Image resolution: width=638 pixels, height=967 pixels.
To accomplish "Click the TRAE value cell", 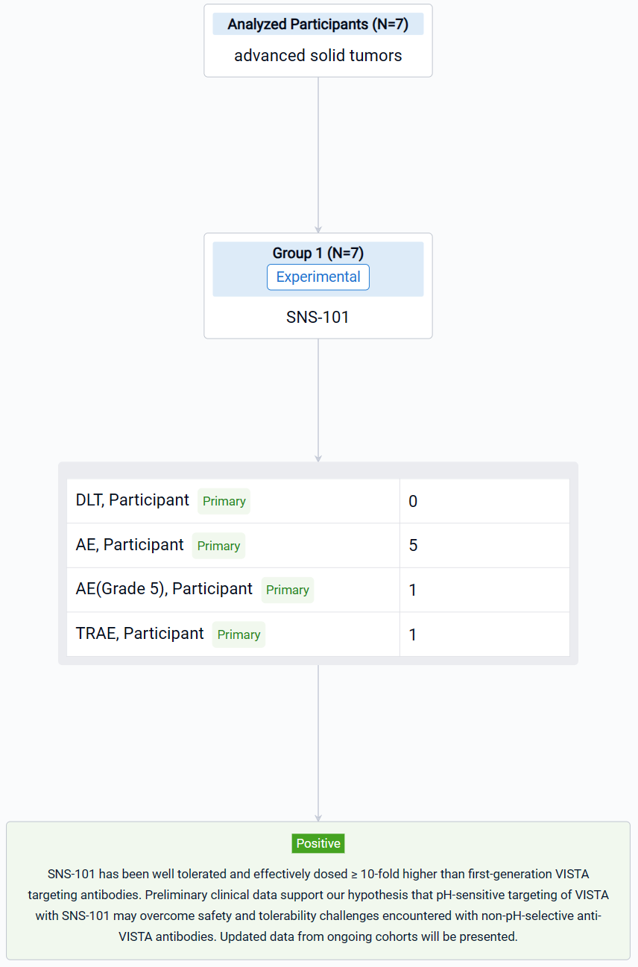I will (484, 634).
